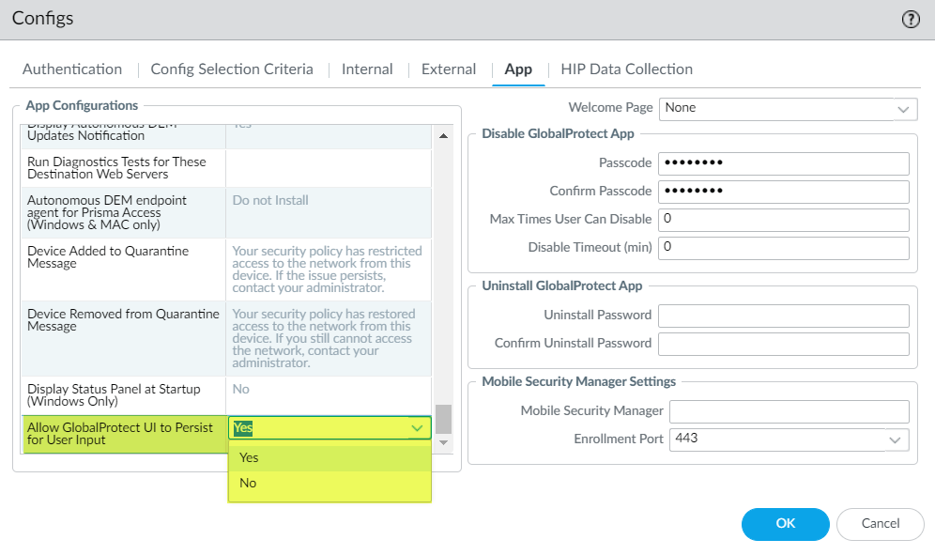Switch to HIP Data Collection tab
Image resolution: width=935 pixels, height=555 pixels.
(x=626, y=69)
